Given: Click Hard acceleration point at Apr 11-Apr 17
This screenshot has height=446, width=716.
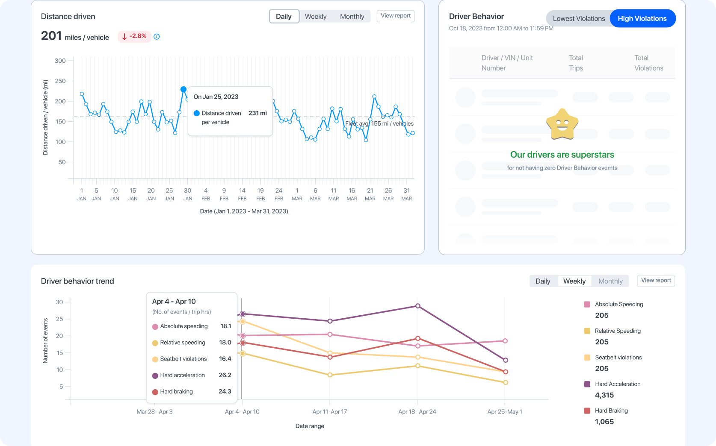Looking at the screenshot, I should (330, 321).
